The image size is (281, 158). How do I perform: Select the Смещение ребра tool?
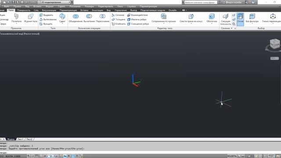click(x=138, y=24)
